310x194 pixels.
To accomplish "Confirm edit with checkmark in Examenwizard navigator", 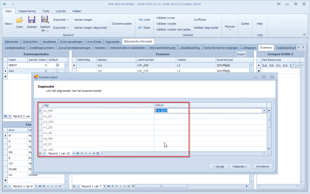I will (x=94, y=153).
